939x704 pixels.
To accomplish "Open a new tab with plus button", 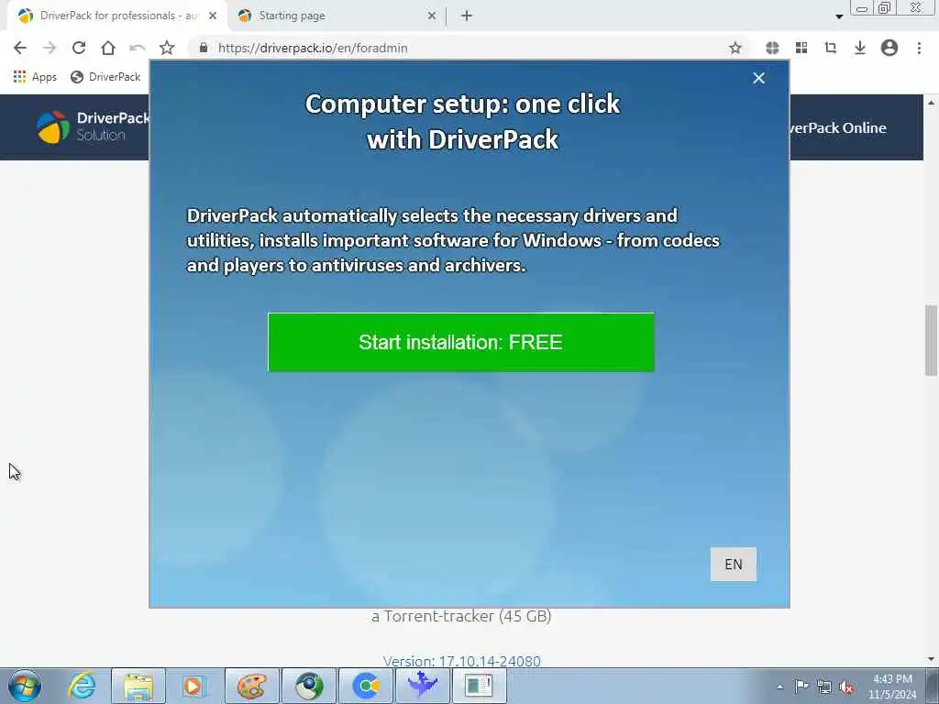I will [467, 16].
